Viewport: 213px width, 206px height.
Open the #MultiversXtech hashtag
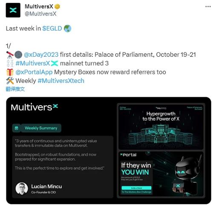(61, 81)
